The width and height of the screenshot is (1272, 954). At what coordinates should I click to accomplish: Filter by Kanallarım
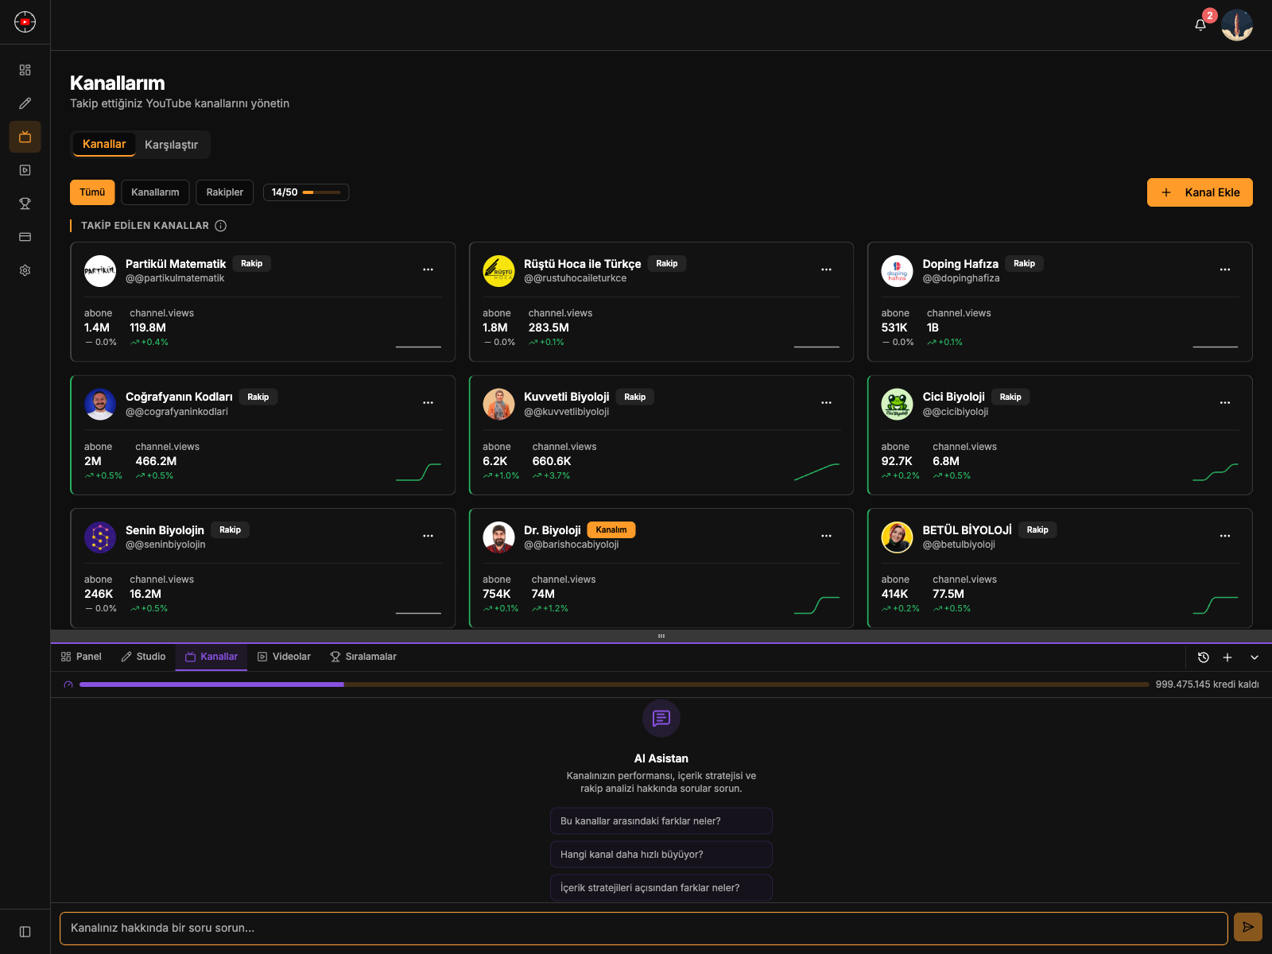[x=155, y=192]
